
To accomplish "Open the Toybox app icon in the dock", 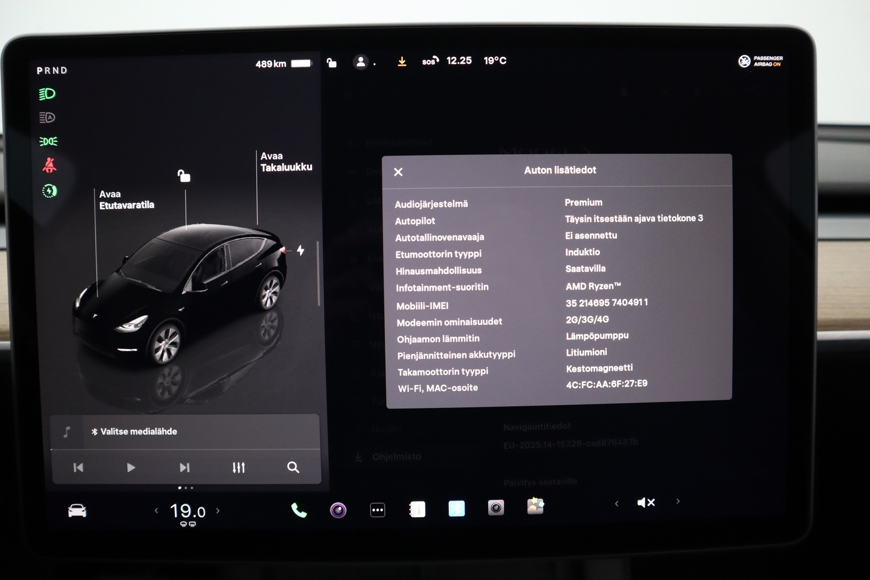I will (x=534, y=505).
